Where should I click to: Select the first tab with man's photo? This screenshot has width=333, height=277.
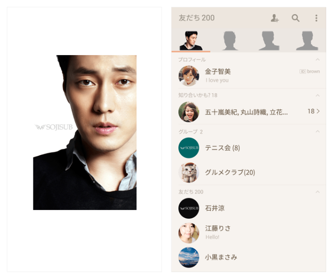(191, 41)
